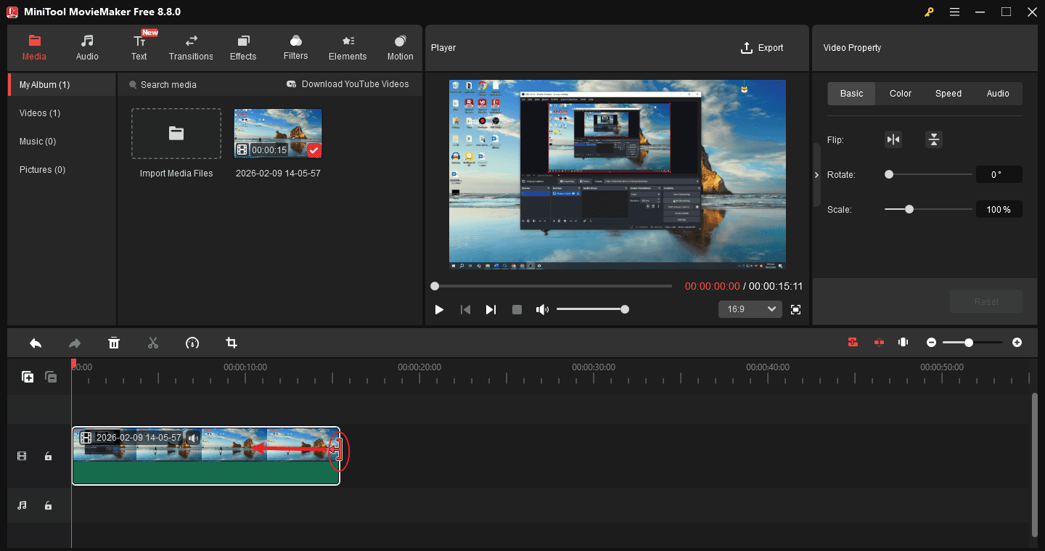This screenshot has width=1045, height=551.
Task: Zoom out the timeline with minus
Action: 931,342
